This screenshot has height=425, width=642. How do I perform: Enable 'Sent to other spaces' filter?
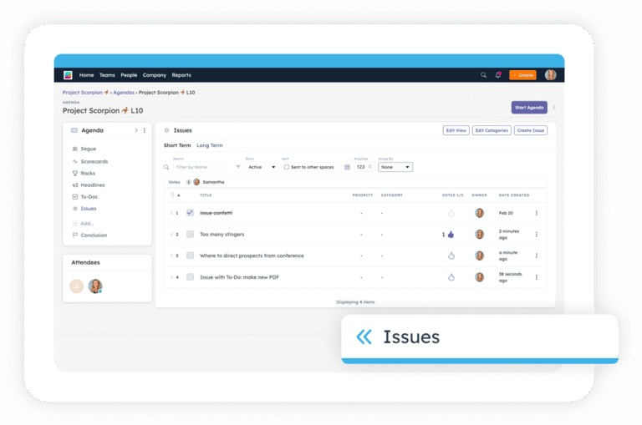coord(287,167)
